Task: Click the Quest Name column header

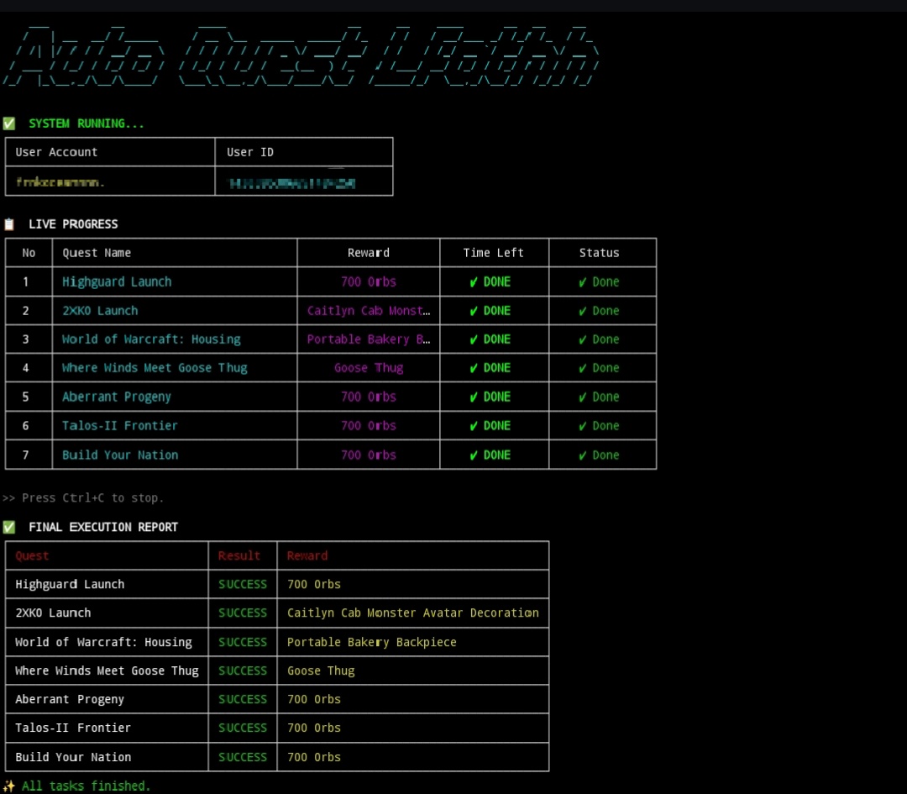Action: pyautogui.click(x=97, y=253)
